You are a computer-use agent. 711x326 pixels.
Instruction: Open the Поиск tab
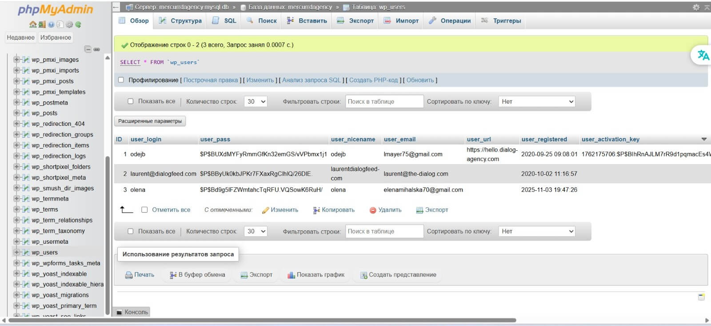pyautogui.click(x=262, y=20)
